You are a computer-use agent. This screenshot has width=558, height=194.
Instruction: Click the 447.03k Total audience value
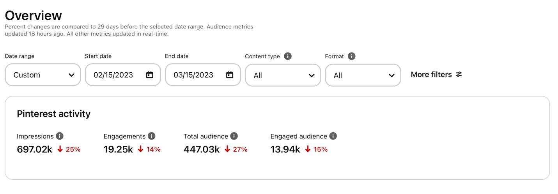(202, 149)
